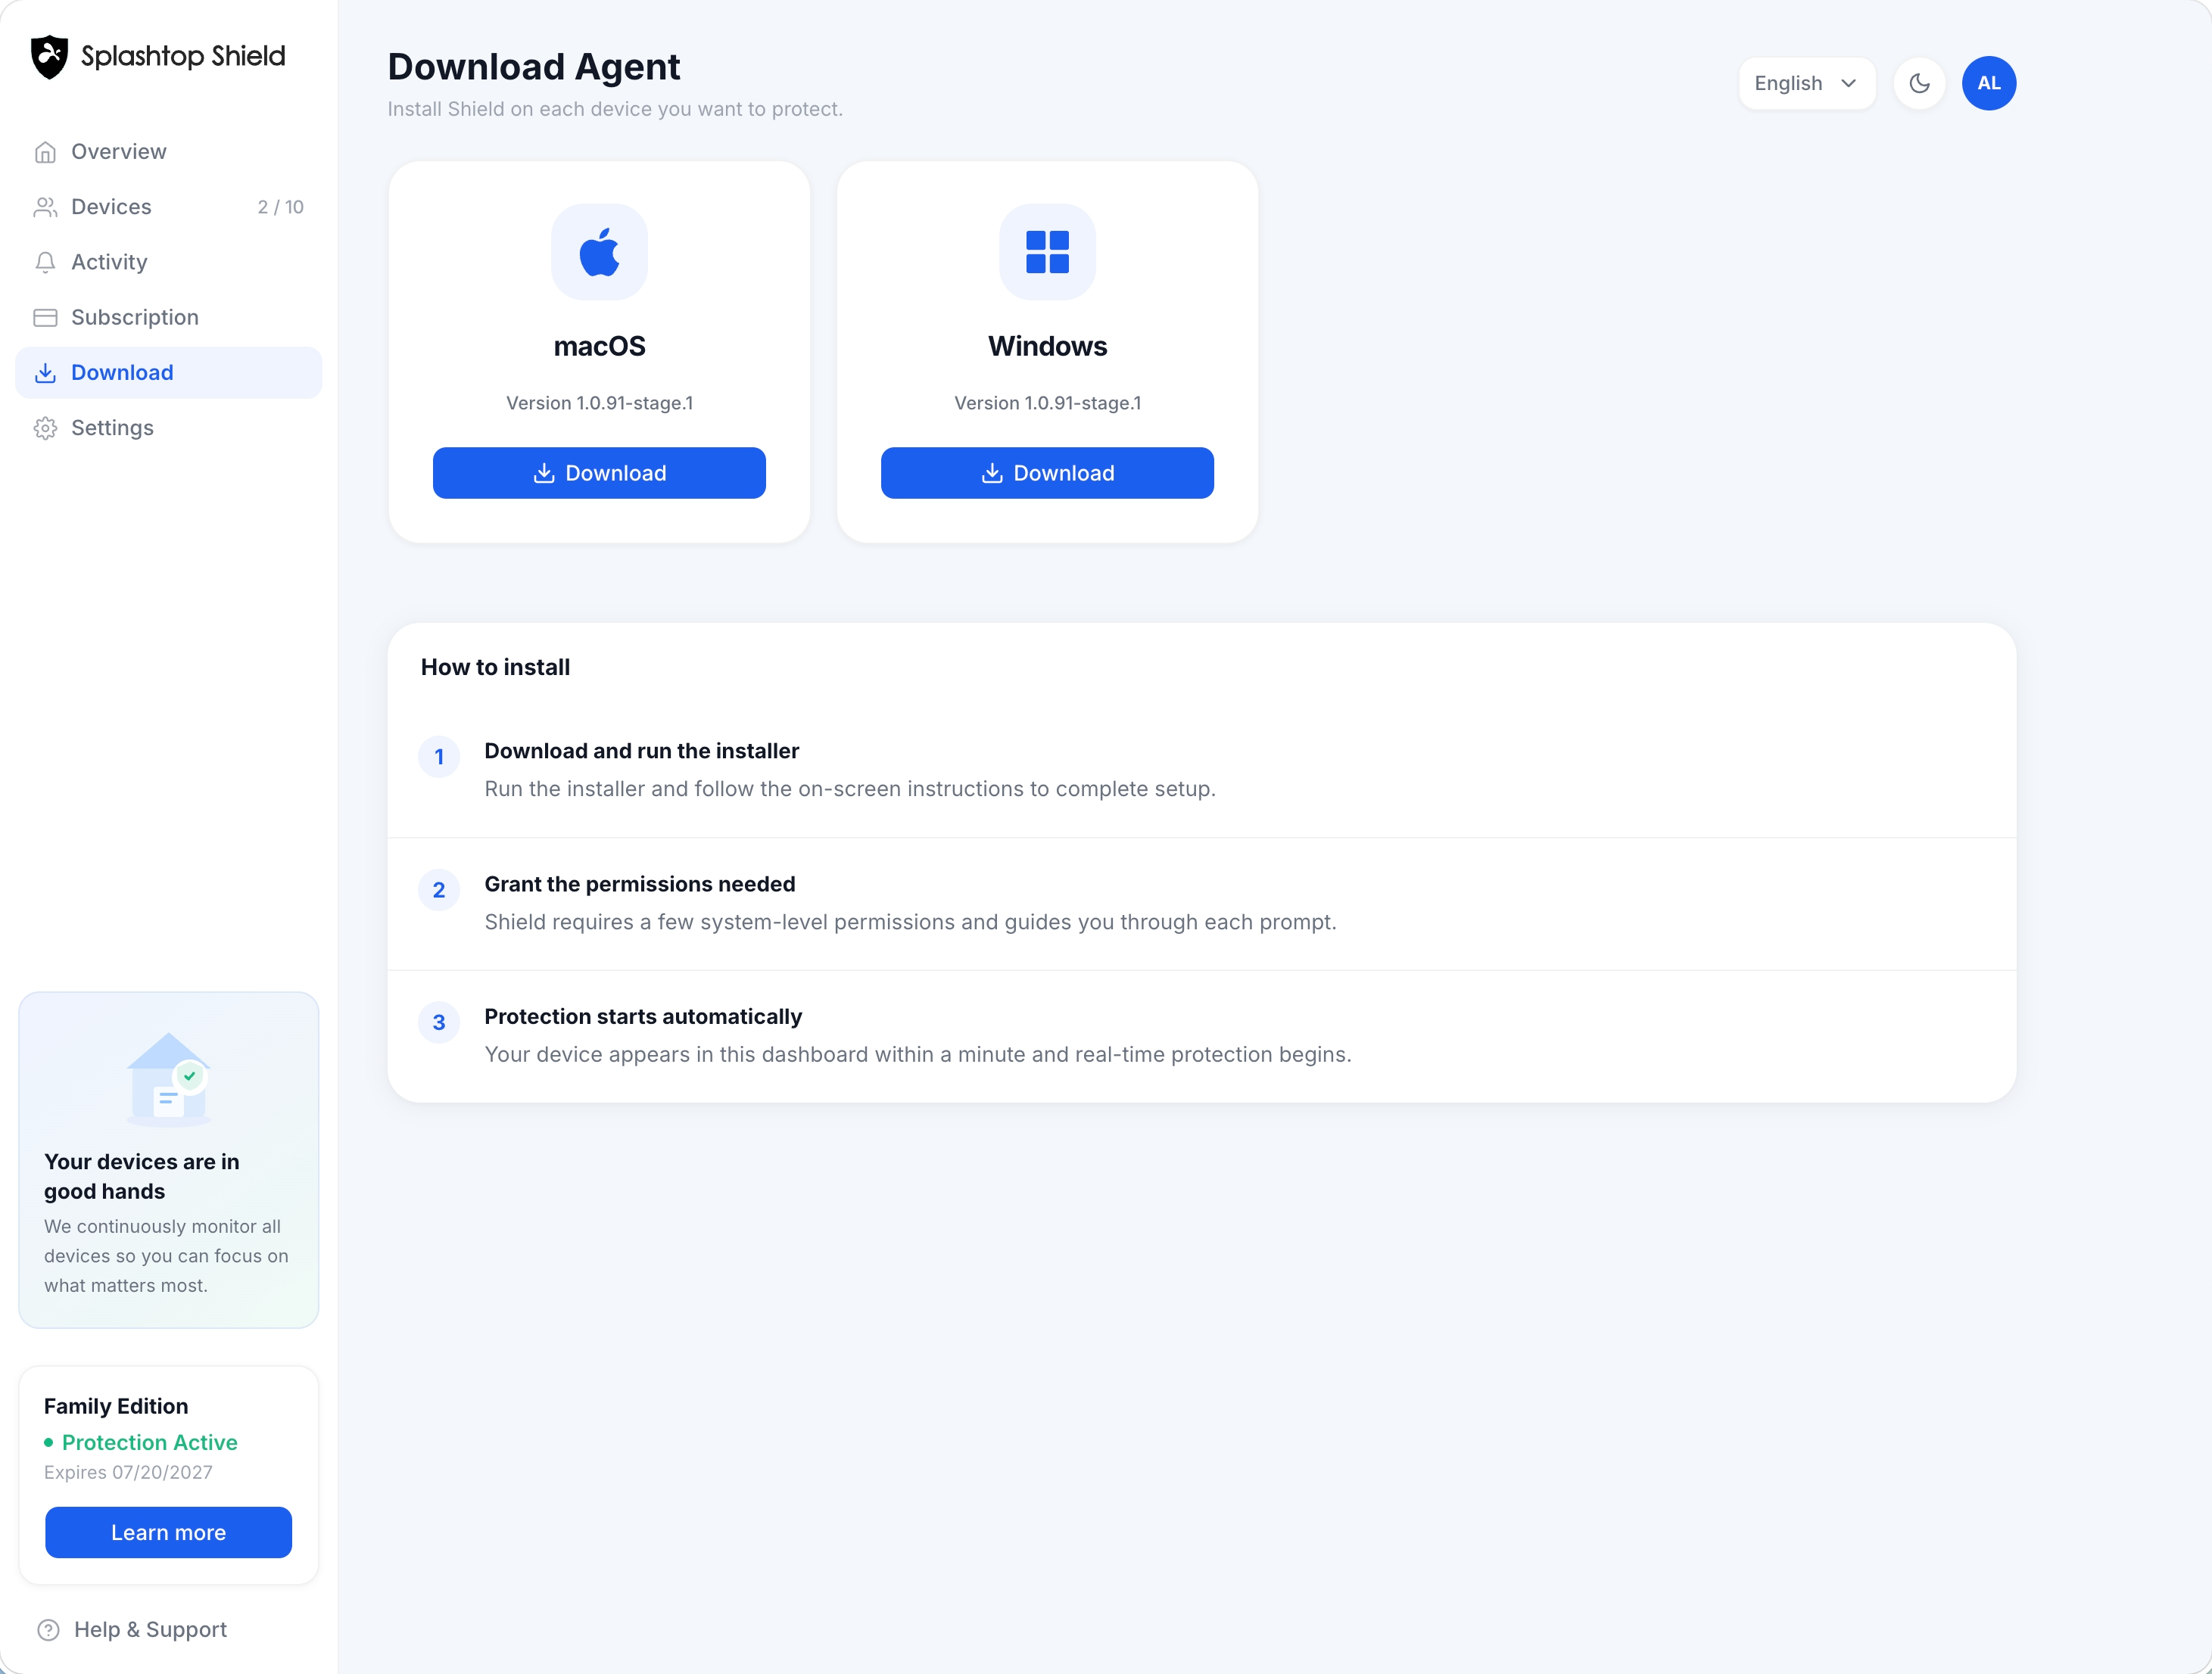2212x1674 pixels.
Task: Click the macOS card title
Action: [x=600, y=346]
